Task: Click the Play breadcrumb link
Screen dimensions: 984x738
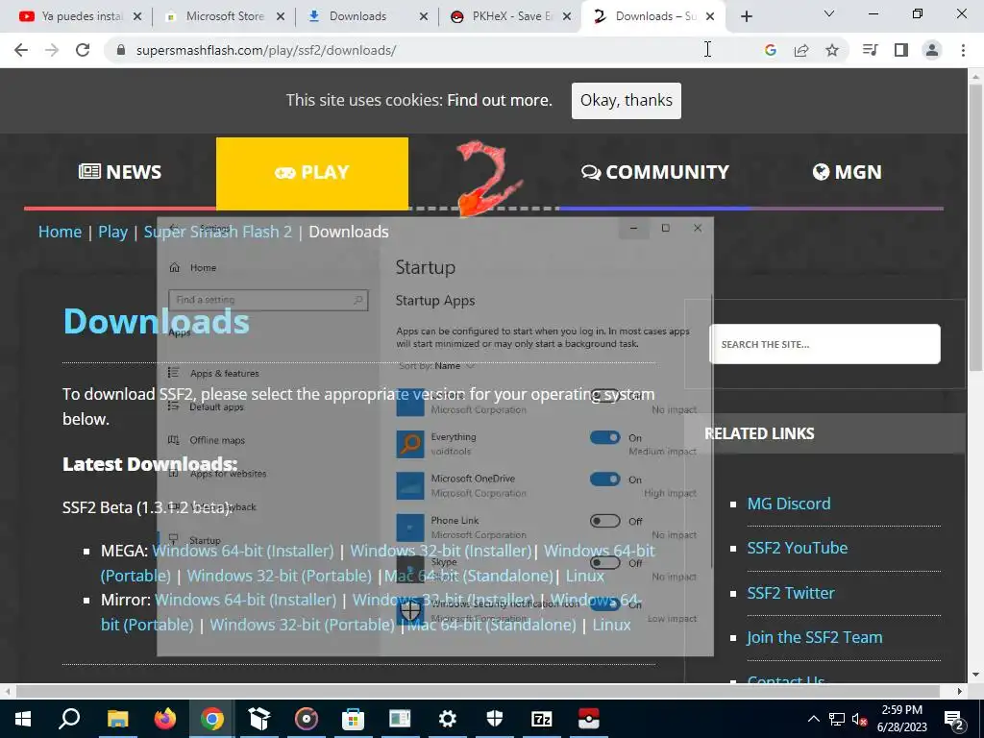Action: [113, 232]
